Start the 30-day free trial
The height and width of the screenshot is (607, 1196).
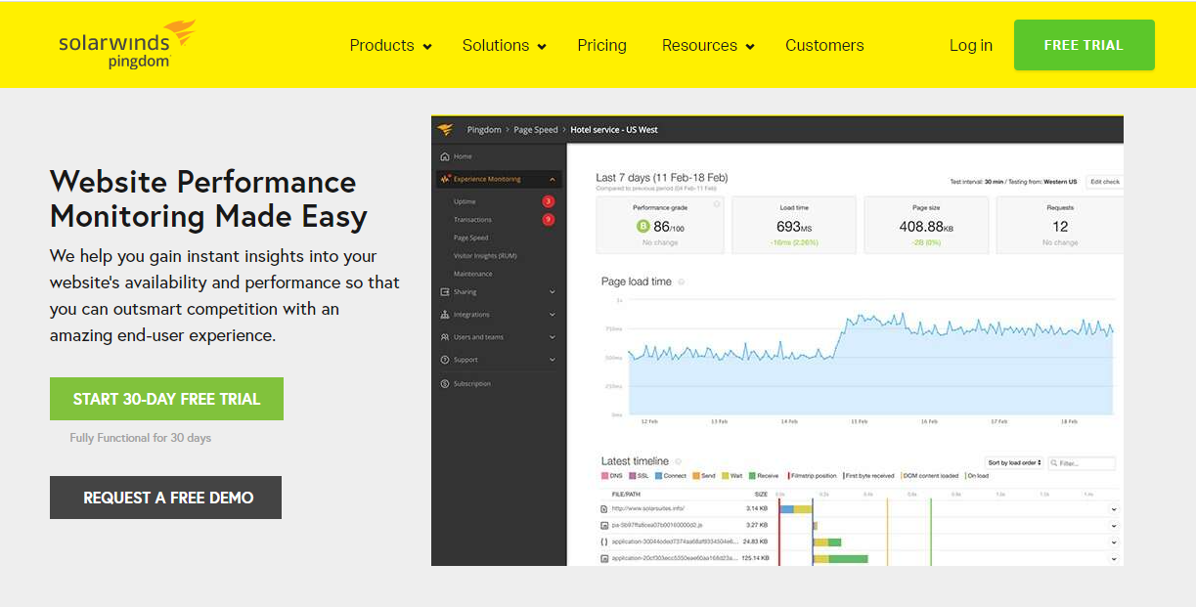point(166,399)
